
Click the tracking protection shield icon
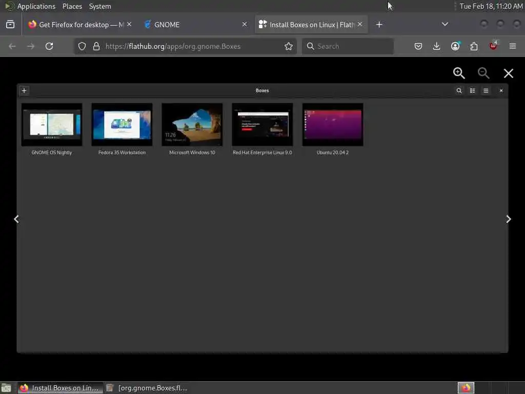(82, 46)
